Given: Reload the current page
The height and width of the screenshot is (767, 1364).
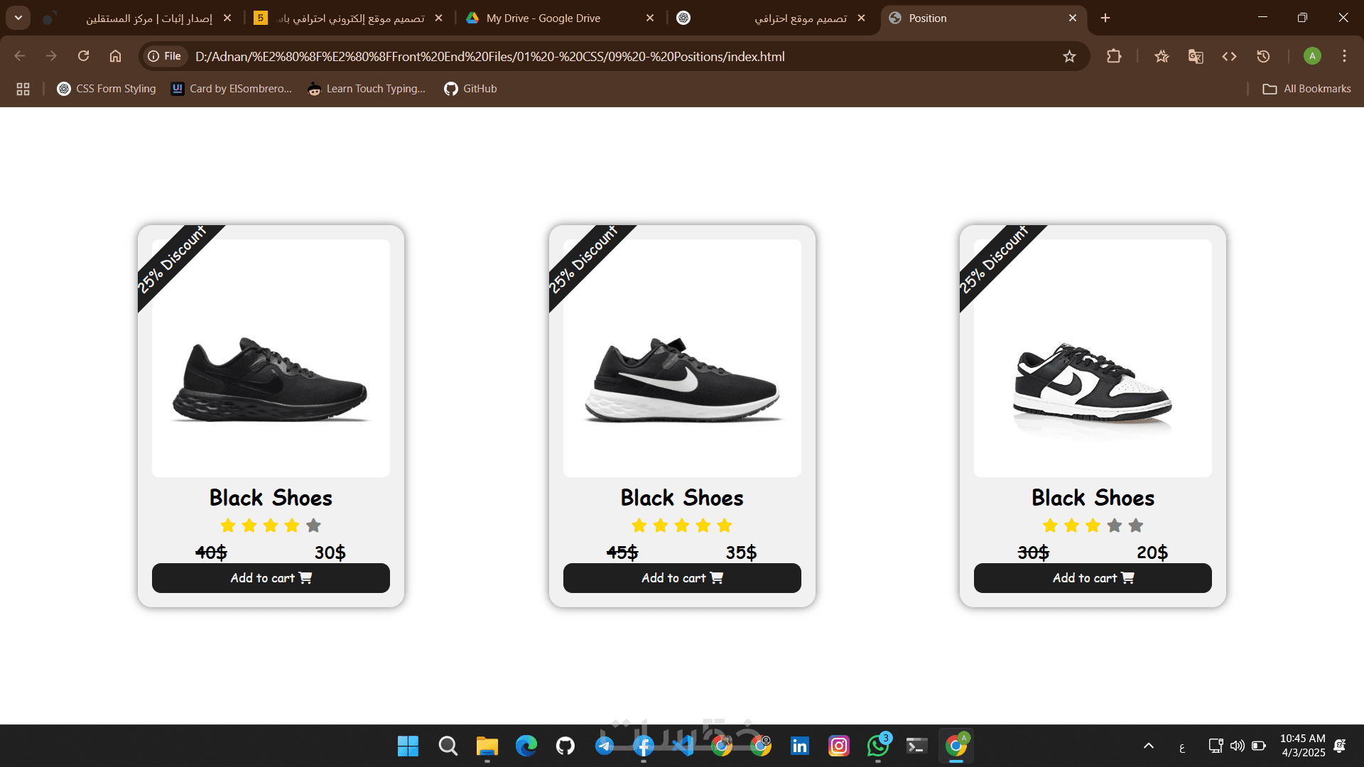Looking at the screenshot, I should pos(83,56).
